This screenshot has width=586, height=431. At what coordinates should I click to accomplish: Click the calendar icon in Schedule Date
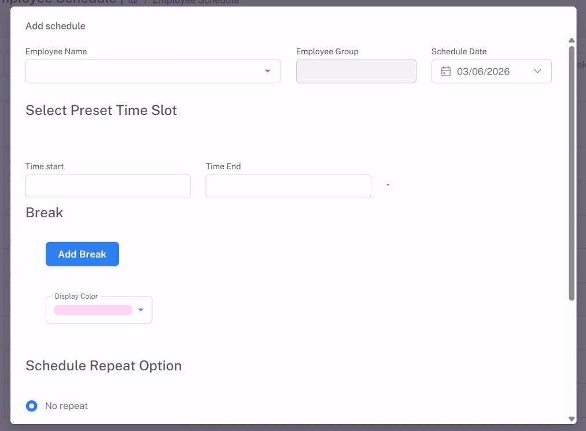(445, 71)
